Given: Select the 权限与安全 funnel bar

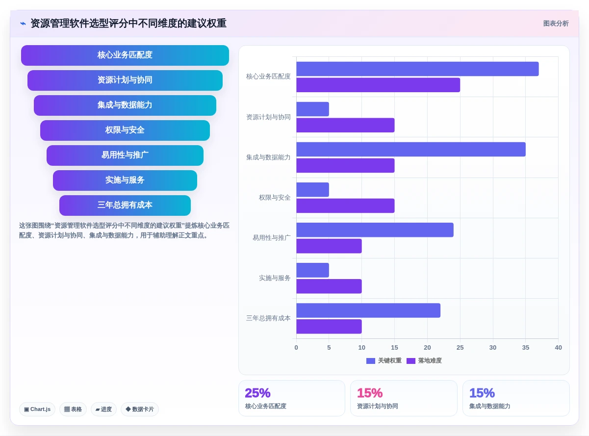Looking at the screenshot, I should pyautogui.click(x=125, y=130).
